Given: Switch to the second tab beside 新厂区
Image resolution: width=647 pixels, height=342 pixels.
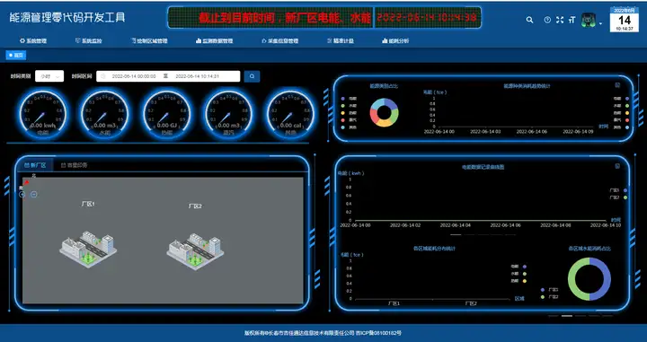Looking at the screenshot, I should [75, 165].
